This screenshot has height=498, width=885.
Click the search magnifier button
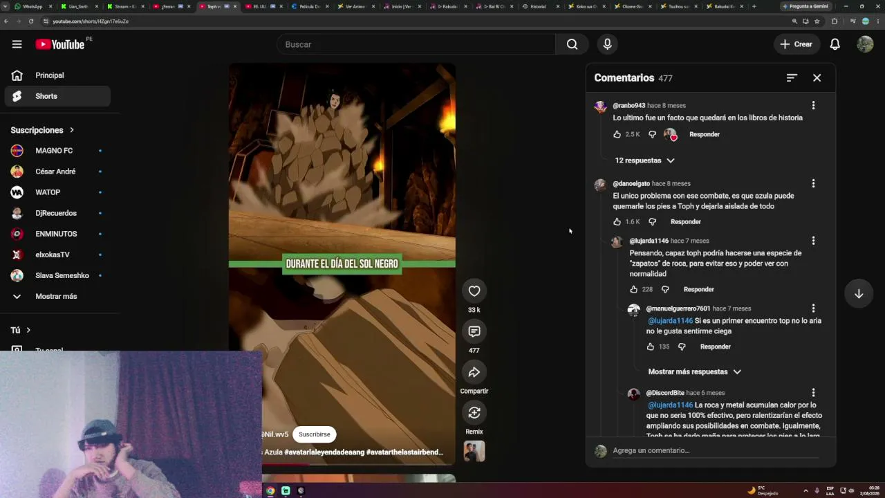click(x=572, y=44)
